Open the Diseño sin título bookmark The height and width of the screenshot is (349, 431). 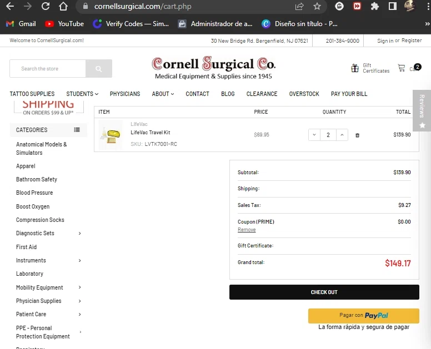tap(299, 24)
